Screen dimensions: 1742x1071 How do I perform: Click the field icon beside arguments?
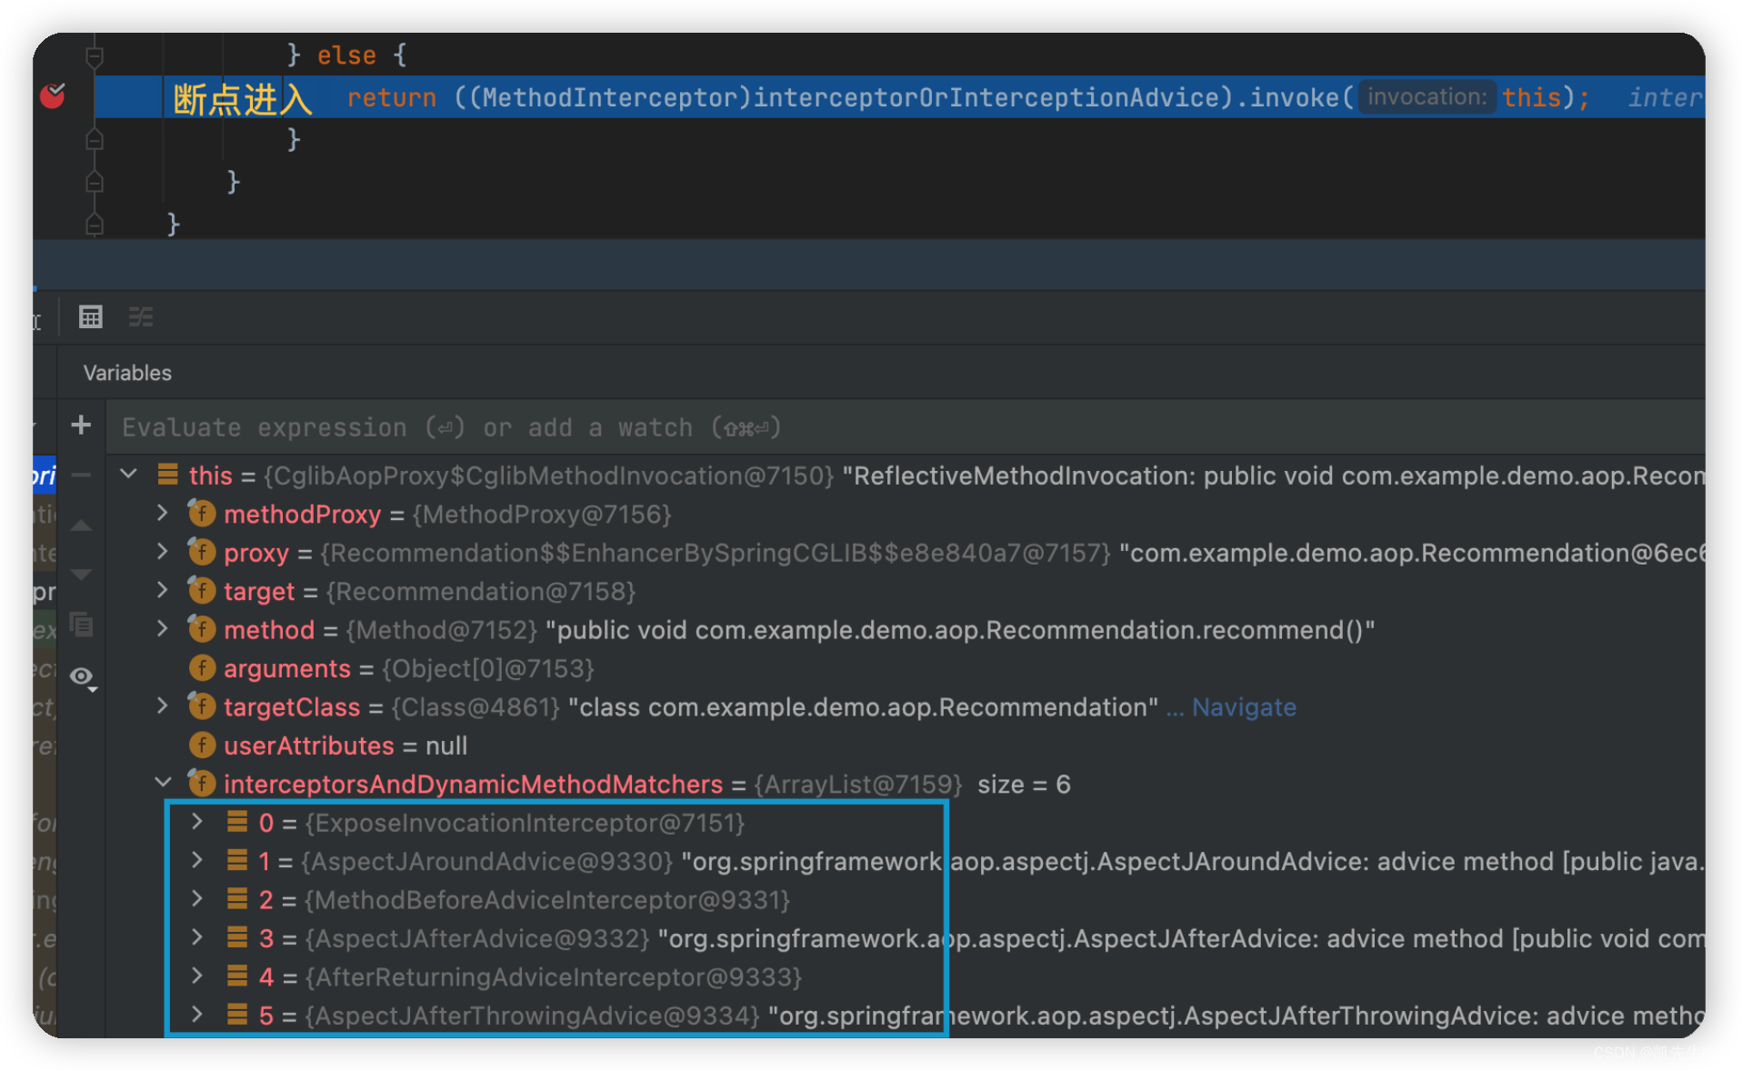[x=201, y=668]
